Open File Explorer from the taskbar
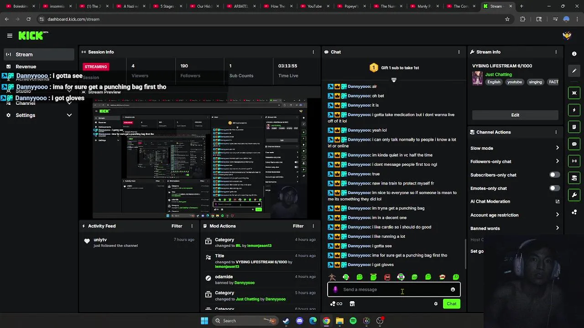Viewport: 584px width, 328px height. click(339, 321)
